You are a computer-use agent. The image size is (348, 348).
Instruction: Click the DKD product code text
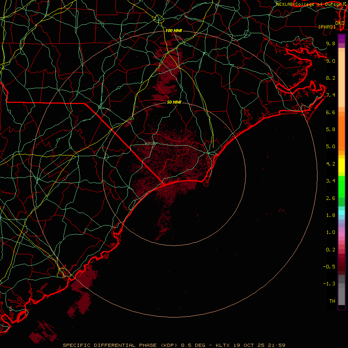[x=340, y=23]
